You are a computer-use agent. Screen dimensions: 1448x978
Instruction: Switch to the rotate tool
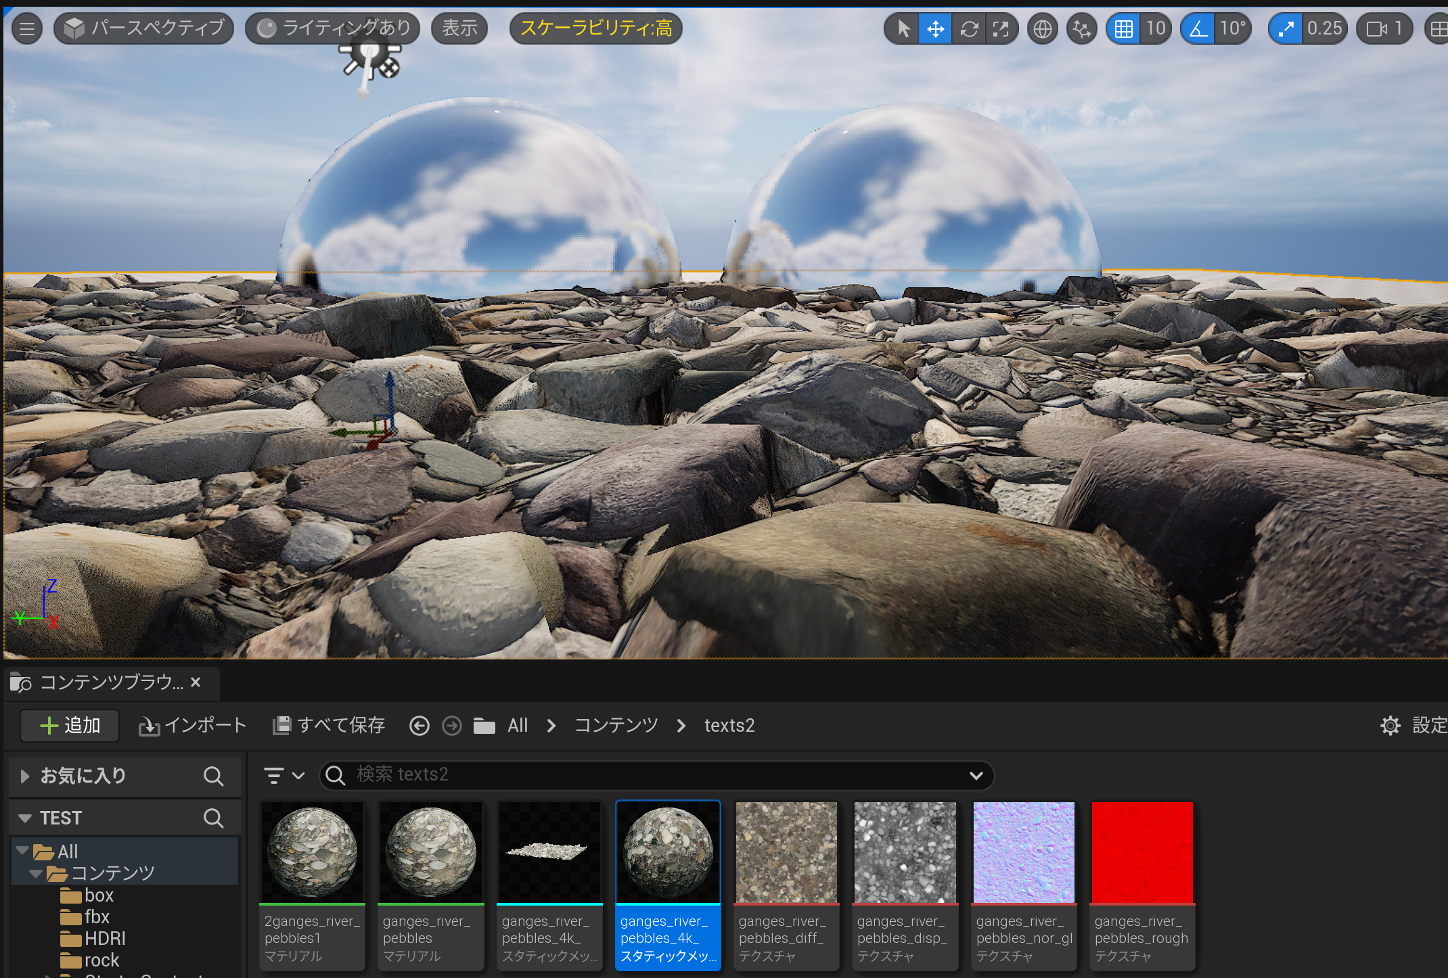click(x=968, y=28)
